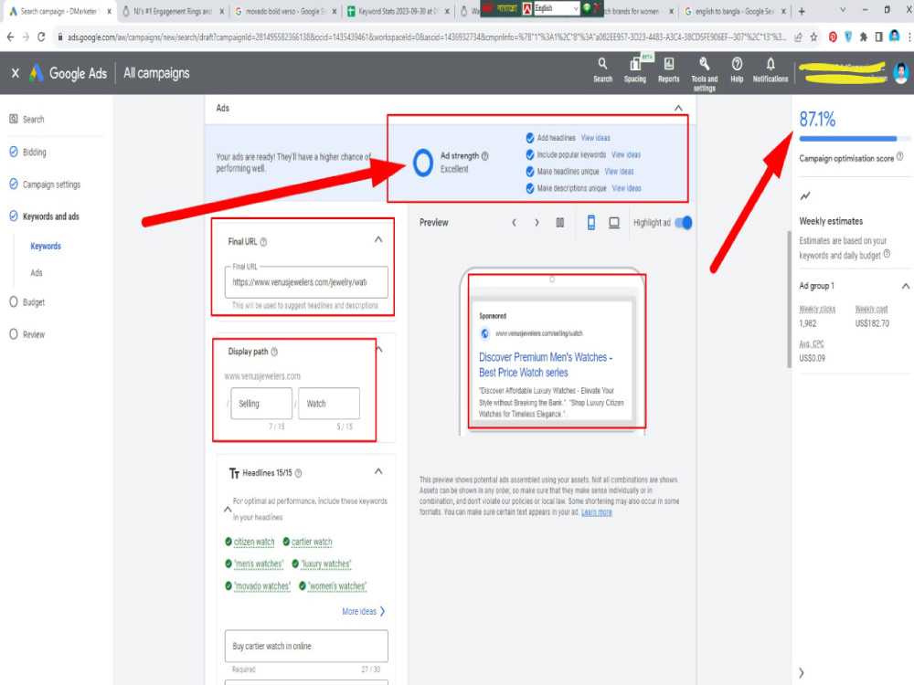View ideas for unique headlines
Screen dimensions: 914x685
pyautogui.click(x=619, y=172)
